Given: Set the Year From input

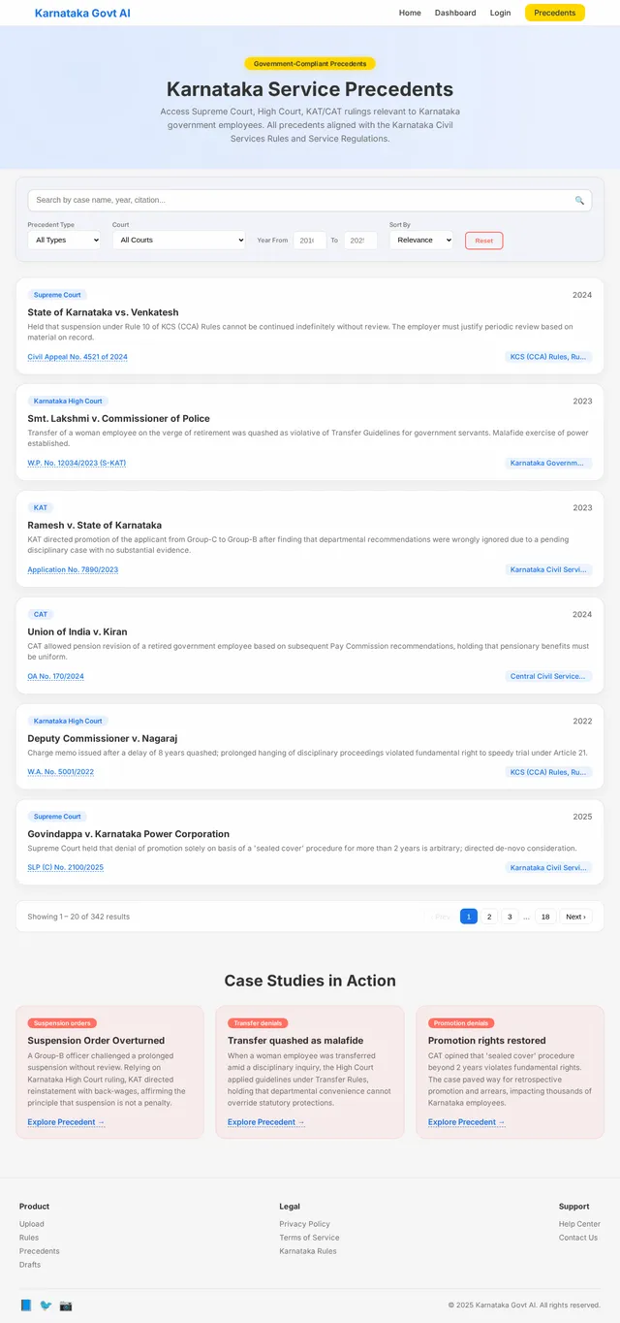Looking at the screenshot, I should [x=310, y=241].
